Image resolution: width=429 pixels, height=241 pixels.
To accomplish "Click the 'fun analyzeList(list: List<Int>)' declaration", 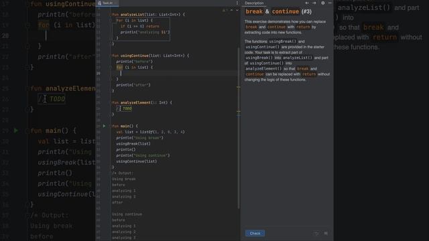I will [x=148, y=15].
